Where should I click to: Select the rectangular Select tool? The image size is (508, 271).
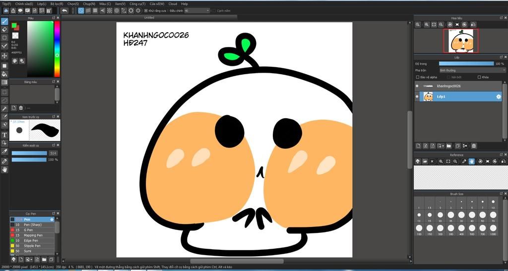tap(4, 92)
